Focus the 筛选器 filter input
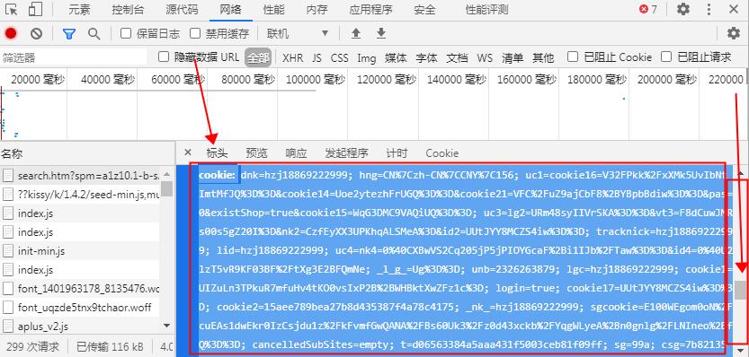 point(74,58)
